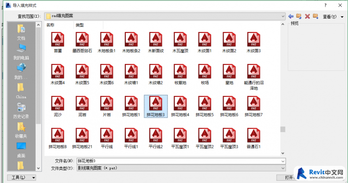Select the 拼花地板8 PAT file
The height and width of the screenshot is (183, 348).
(58, 138)
